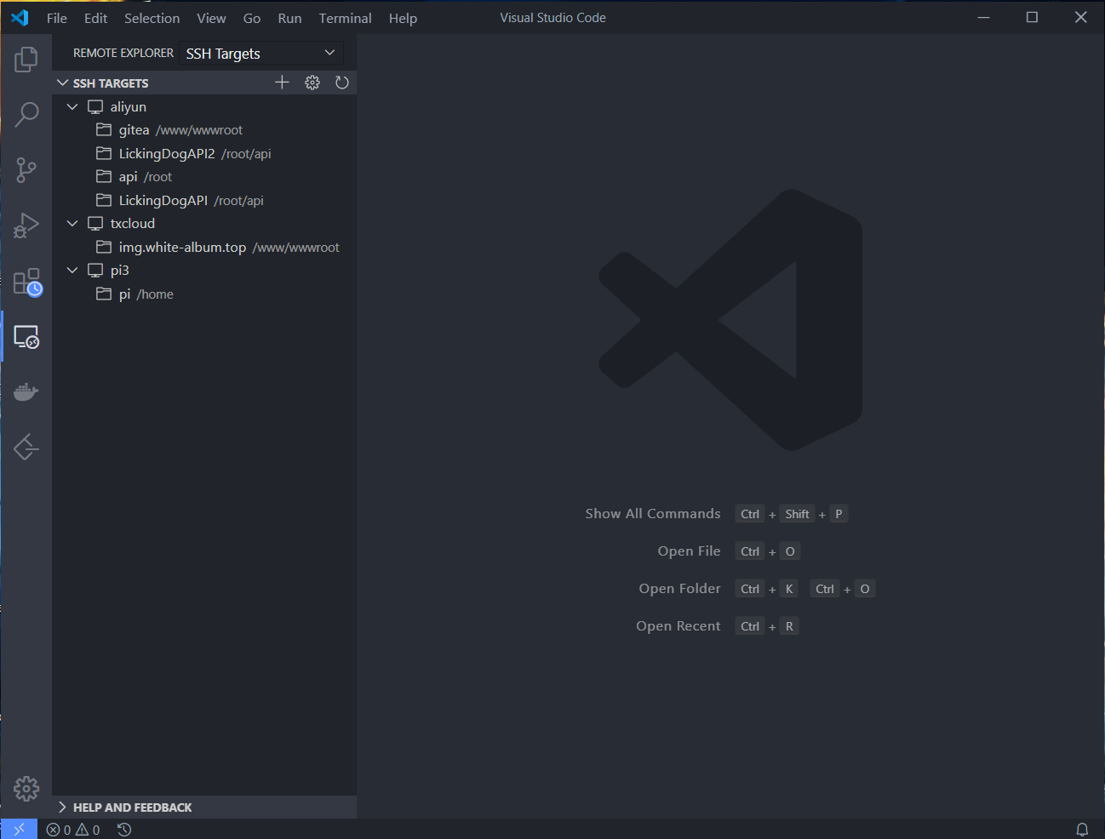Open Run and Debug view
This screenshot has width=1105, height=839.
(26, 225)
